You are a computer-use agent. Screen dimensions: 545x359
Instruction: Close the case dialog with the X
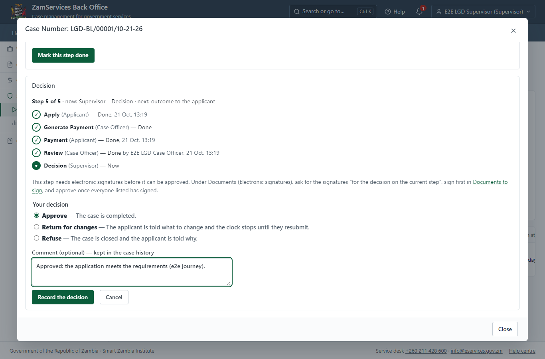pos(513,31)
